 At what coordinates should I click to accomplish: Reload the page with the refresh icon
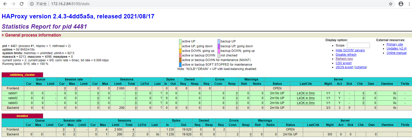(22, 4)
